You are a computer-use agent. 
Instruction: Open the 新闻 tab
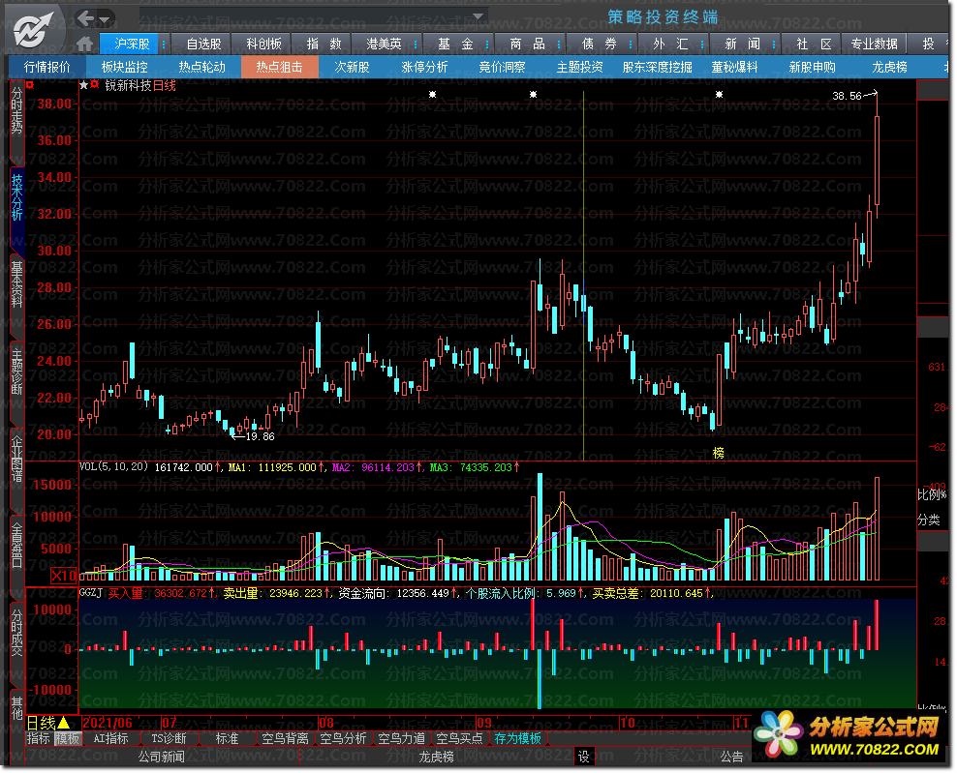(x=742, y=44)
